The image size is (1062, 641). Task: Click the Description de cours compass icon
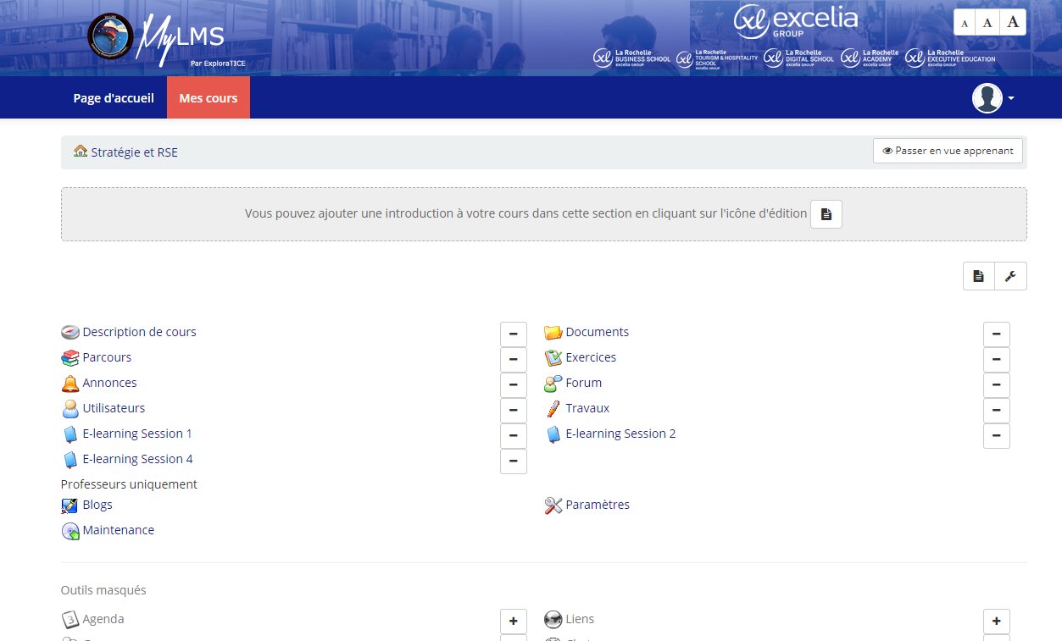[70, 333]
